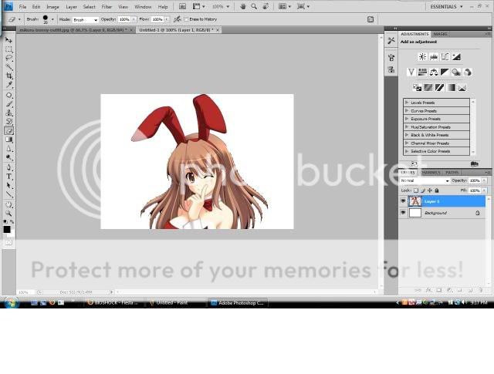Select the Layer 1 thumbnail
The width and height of the screenshot is (494, 374).
pyautogui.click(x=414, y=201)
